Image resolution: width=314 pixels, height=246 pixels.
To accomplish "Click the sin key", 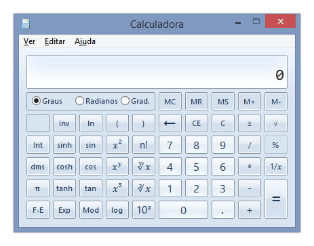I will (x=91, y=145).
